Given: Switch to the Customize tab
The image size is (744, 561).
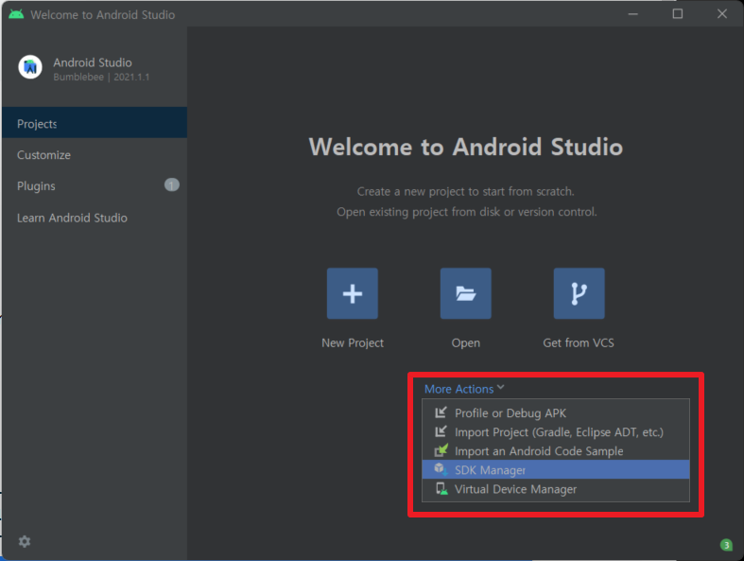Looking at the screenshot, I should click(95, 155).
